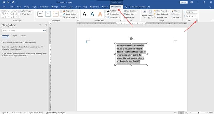
Task: Click the Position icon in Arrange group
Action: pyautogui.click(x=144, y=14)
